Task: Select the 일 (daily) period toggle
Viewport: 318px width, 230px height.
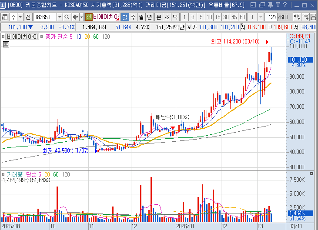Action: click(124, 17)
